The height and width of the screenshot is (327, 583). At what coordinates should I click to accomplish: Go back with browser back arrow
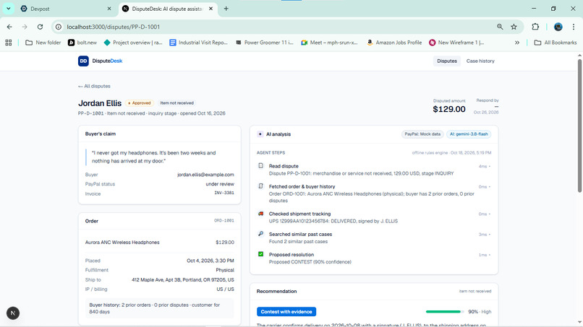9,27
